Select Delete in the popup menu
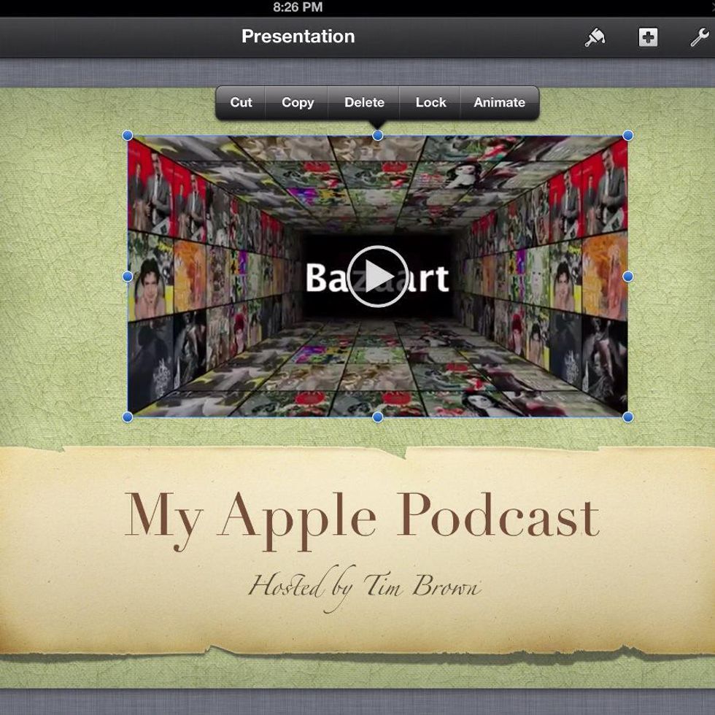The image size is (715, 715). coord(364,103)
